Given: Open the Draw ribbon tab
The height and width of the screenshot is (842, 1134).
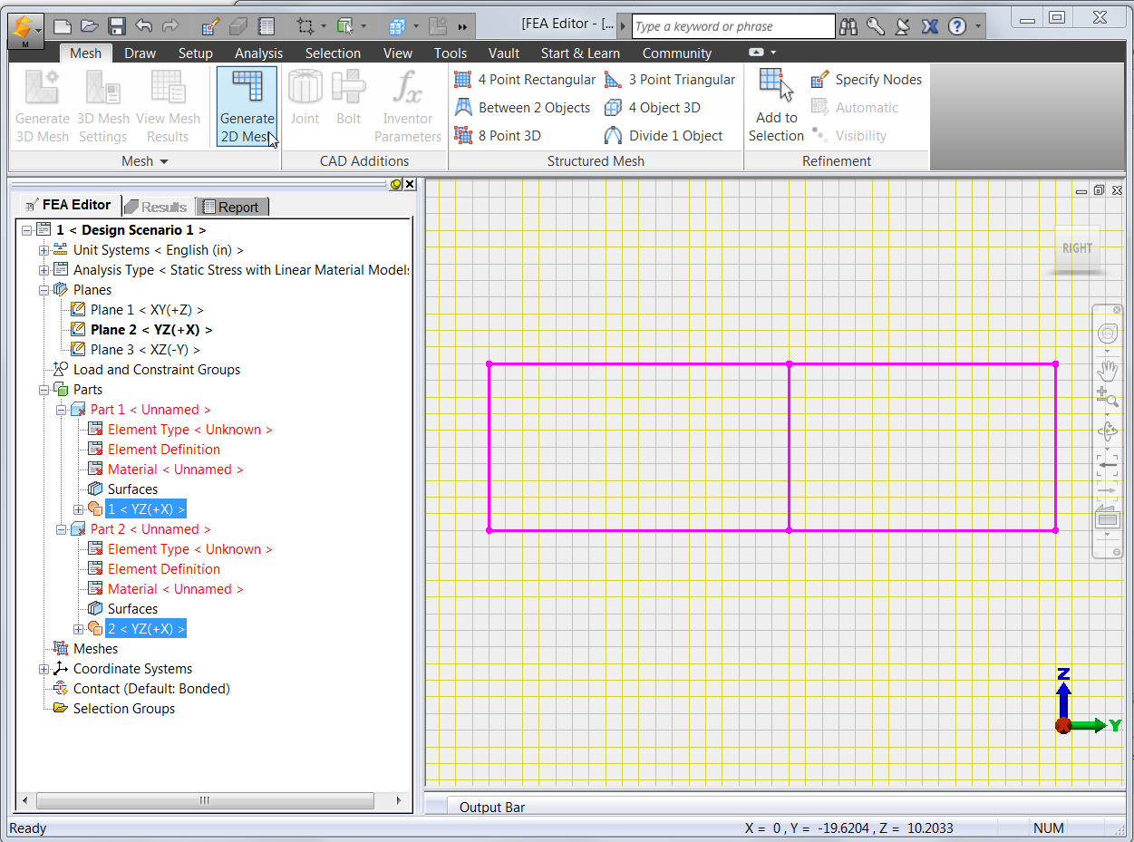Looking at the screenshot, I should (141, 53).
